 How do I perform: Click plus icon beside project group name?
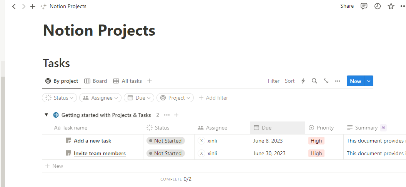176,115
